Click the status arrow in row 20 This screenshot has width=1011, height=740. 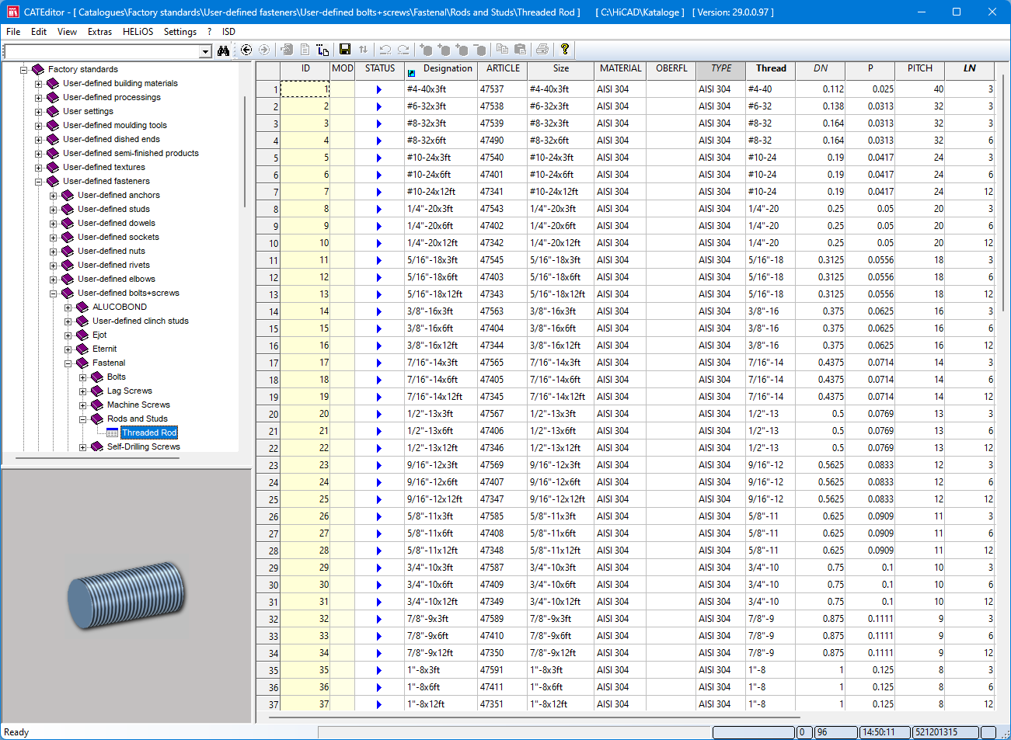coord(379,415)
